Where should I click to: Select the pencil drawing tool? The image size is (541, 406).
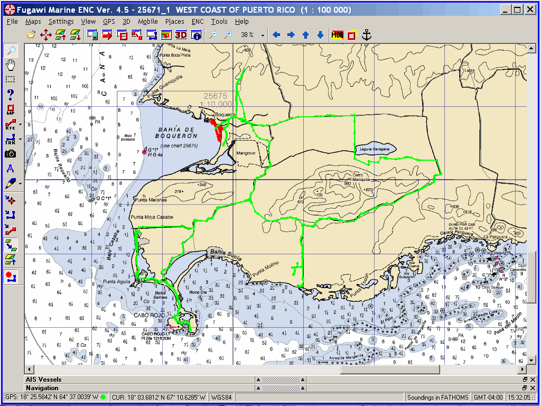click(x=11, y=183)
